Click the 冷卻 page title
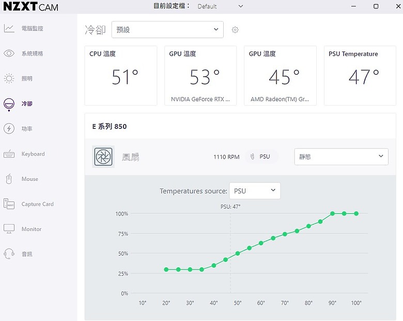The height and width of the screenshot is (321, 403). tap(95, 30)
